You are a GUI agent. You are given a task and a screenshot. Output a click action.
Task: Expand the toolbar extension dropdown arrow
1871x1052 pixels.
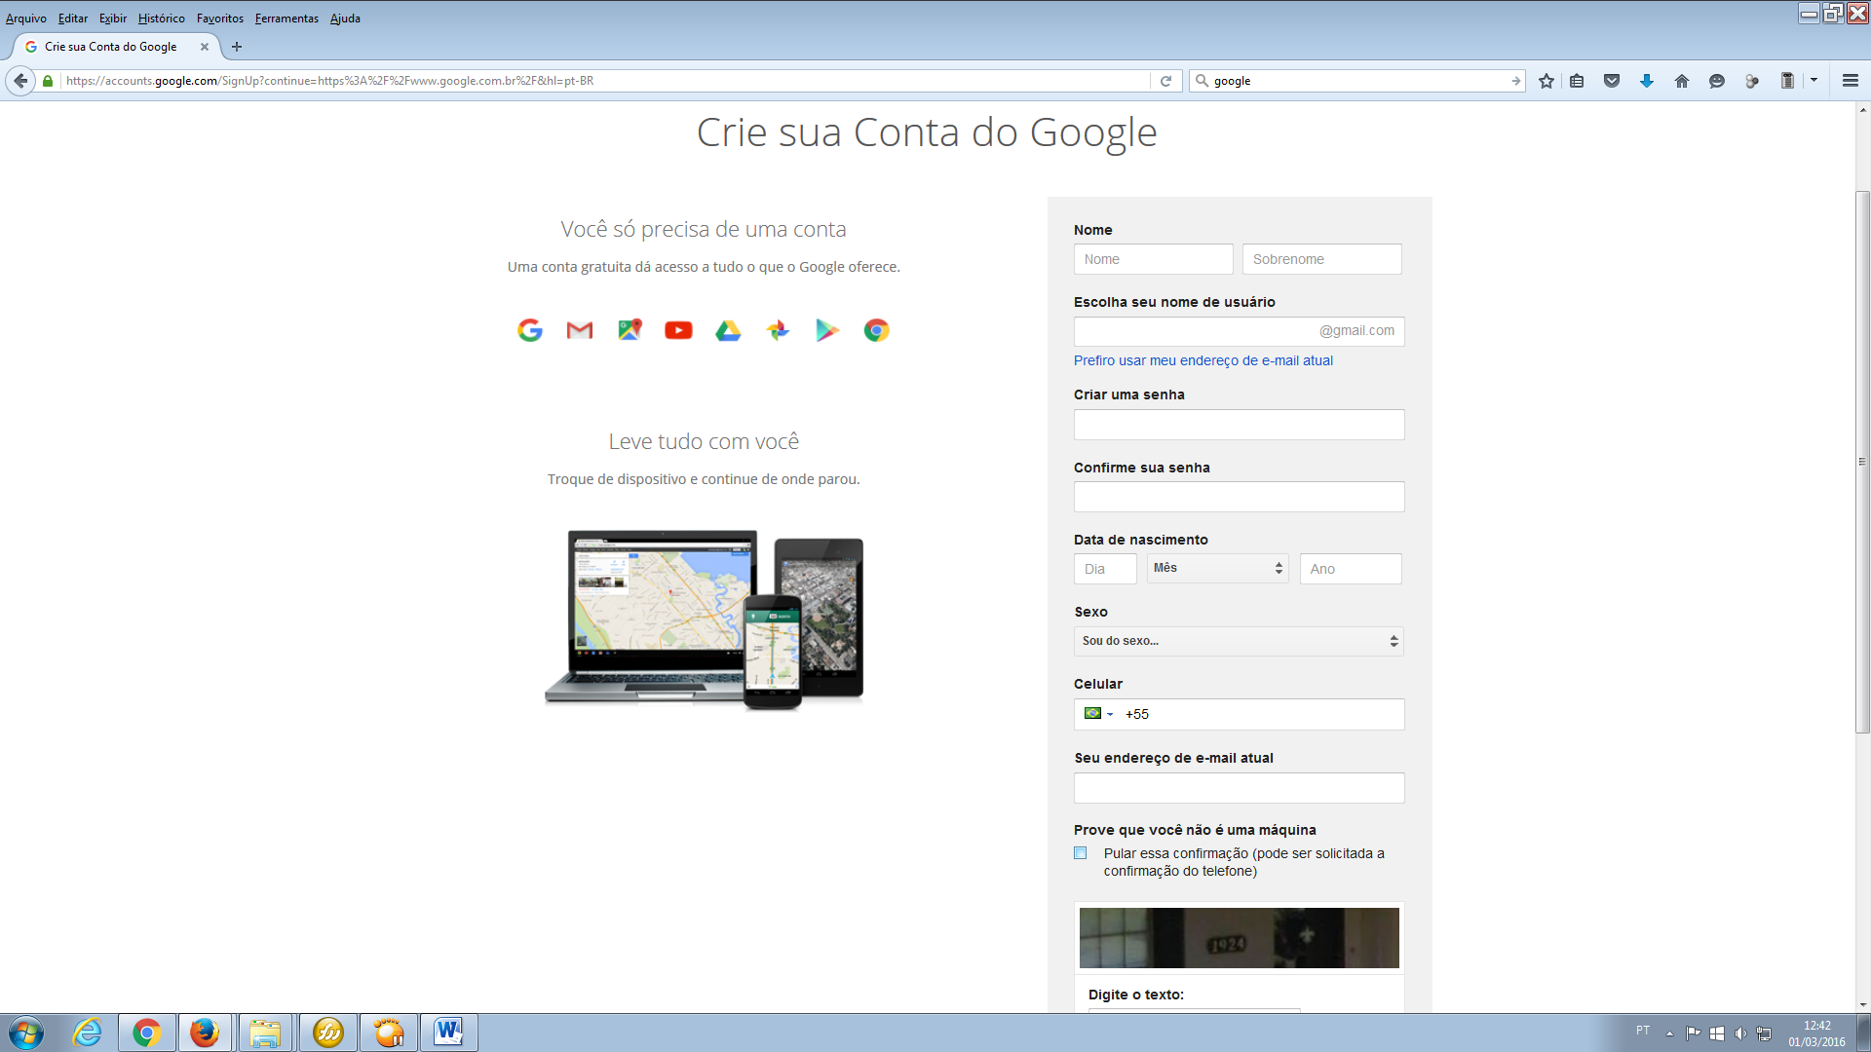coord(1814,81)
